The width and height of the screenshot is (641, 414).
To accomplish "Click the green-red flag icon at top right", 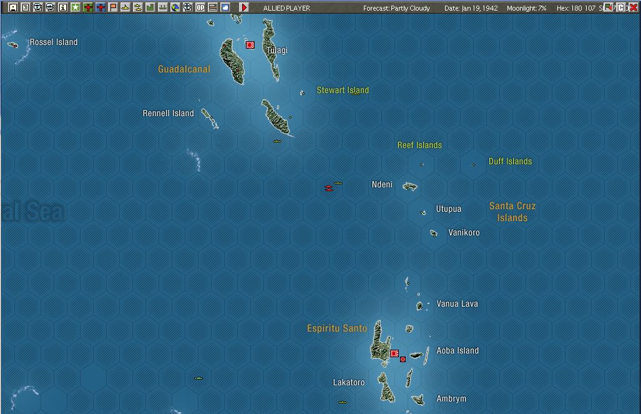I will pos(609,7).
